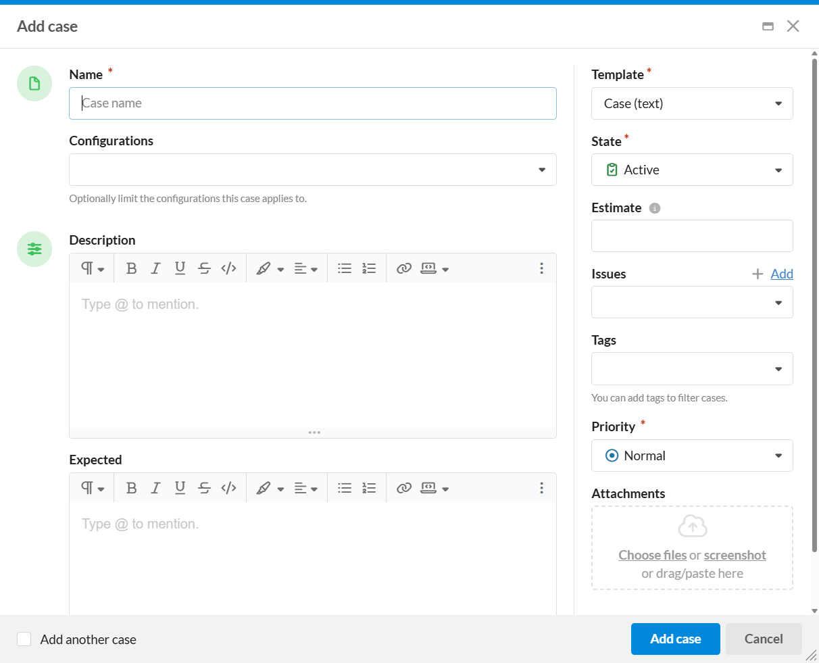The width and height of the screenshot is (819, 663).
Task: Toggle bold in the Description toolbar
Action: click(132, 268)
